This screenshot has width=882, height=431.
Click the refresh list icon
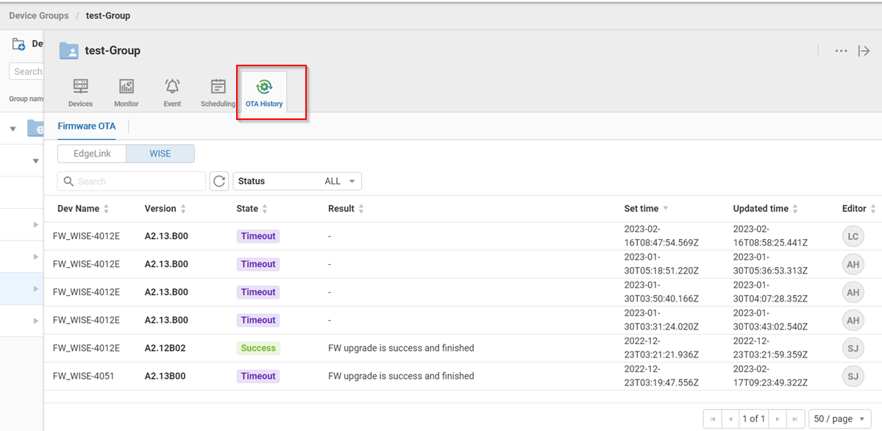[219, 181]
